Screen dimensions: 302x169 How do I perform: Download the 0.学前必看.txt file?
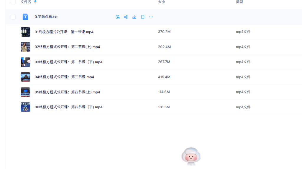[134, 17]
